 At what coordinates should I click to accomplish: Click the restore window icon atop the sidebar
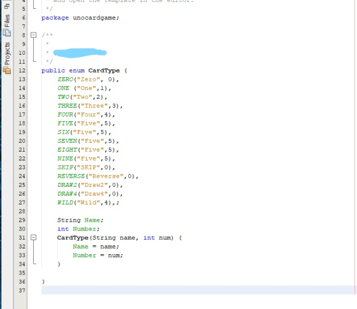7,6
